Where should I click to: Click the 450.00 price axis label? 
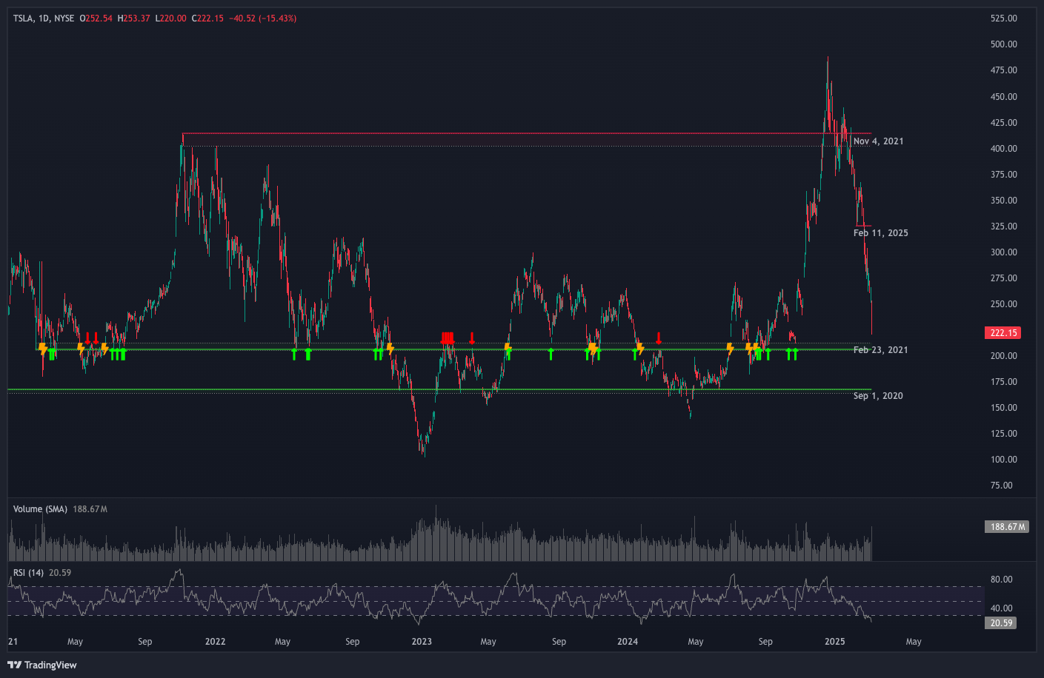(1003, 97)
